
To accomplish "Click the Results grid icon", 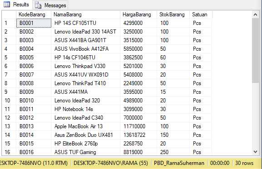I will point(7,5).
